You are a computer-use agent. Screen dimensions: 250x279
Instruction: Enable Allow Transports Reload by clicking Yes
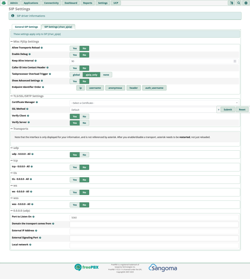click(x=74, y=48)
